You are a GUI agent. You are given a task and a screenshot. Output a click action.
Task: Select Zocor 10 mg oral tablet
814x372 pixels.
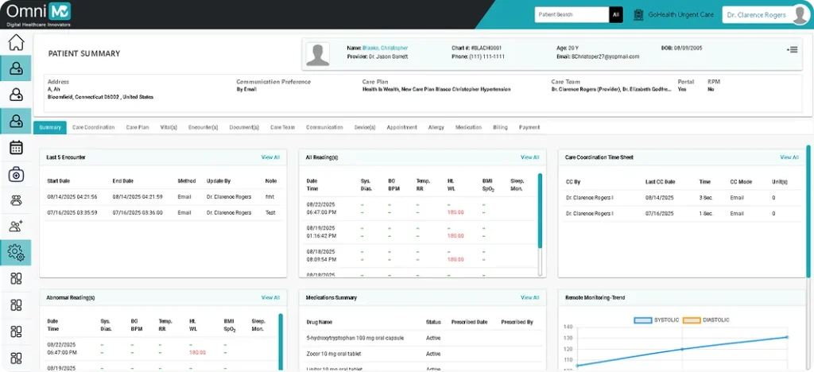click(334, 354)
